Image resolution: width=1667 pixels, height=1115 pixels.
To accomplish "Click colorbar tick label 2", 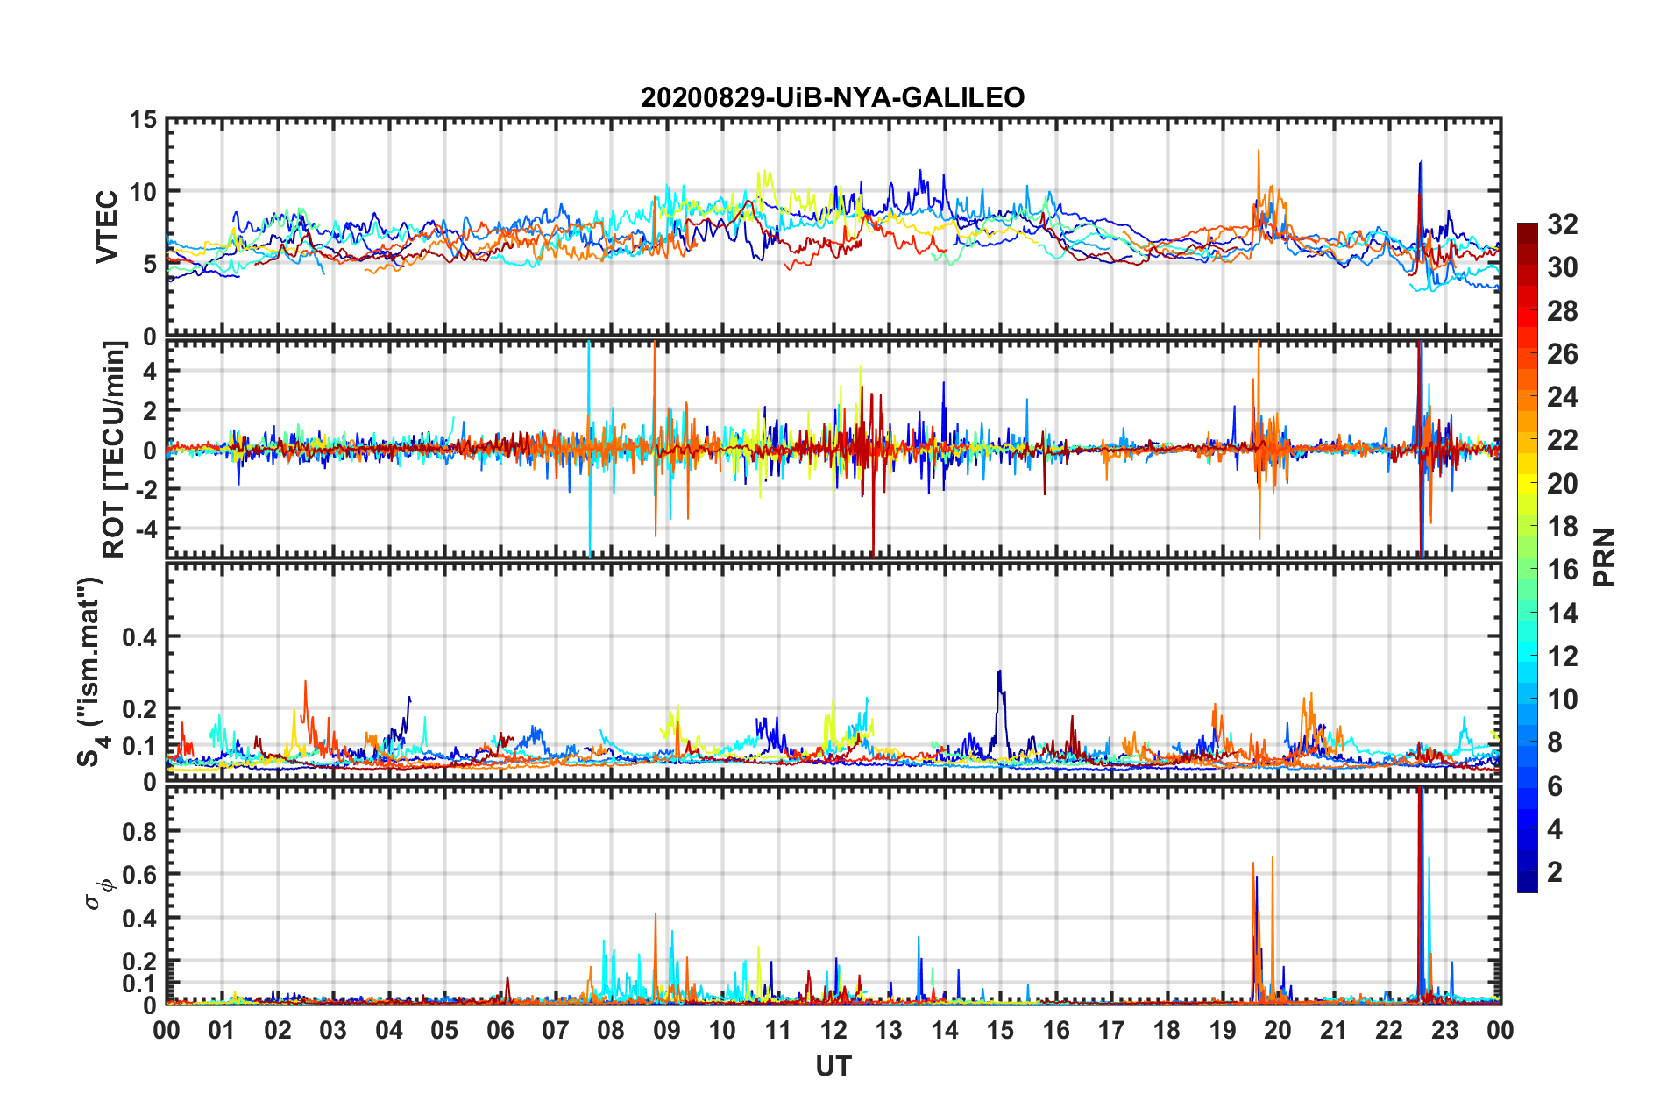I will click(1555, 872).
